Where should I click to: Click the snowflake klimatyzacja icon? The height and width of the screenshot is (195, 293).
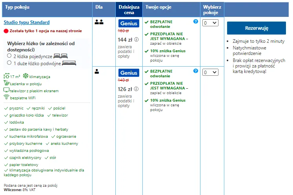[25, 76]
